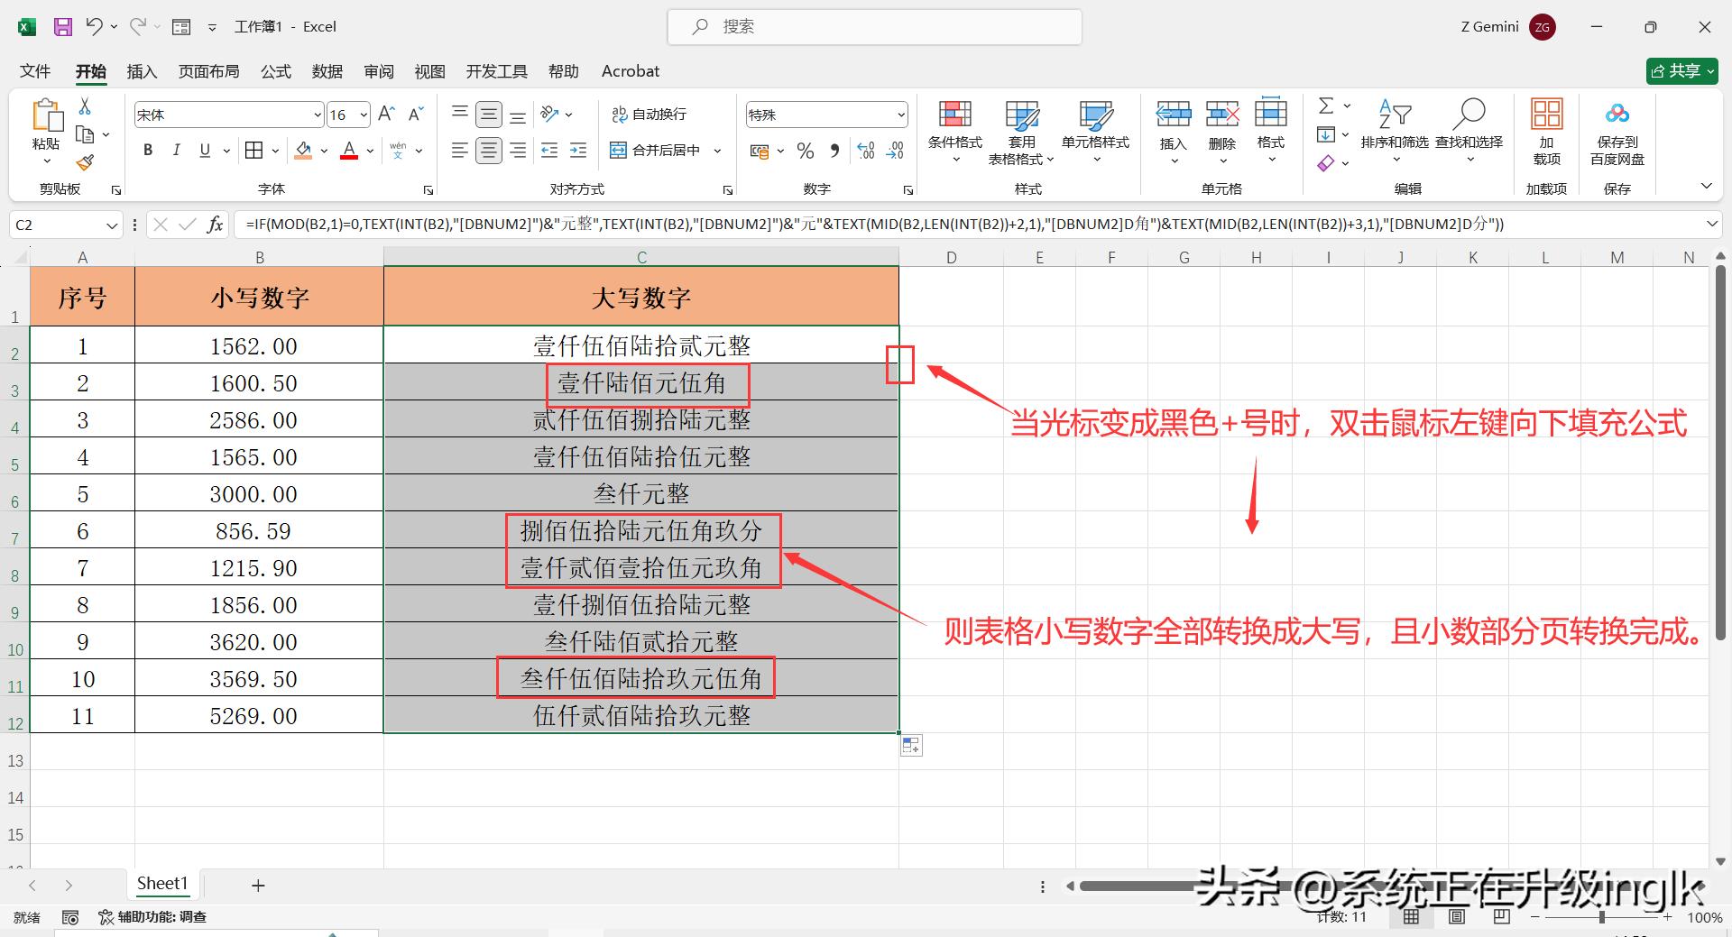Toggle Bold formatting
Screen dimensions: 1732x937
pyautogui.click(x=148, y=151)
